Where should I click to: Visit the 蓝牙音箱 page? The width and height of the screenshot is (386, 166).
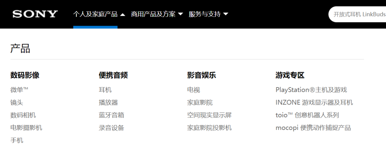pyautogui.click(x=112, y=115)
